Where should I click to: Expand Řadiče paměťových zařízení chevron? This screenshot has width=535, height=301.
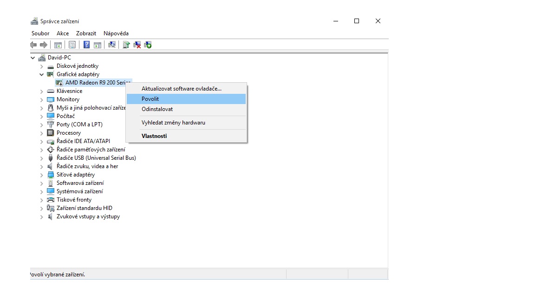42,150
